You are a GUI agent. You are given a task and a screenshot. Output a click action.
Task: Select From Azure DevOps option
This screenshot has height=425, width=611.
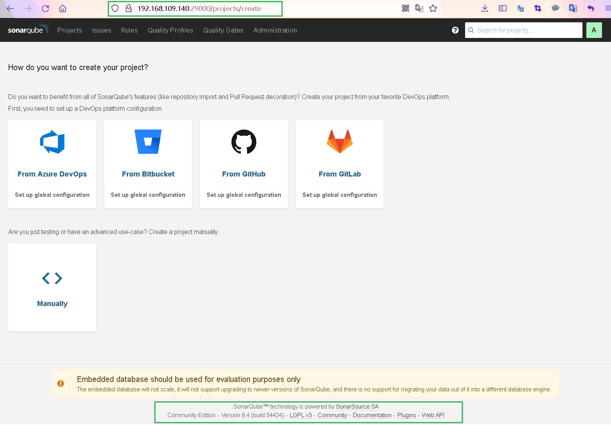point(52,174)
